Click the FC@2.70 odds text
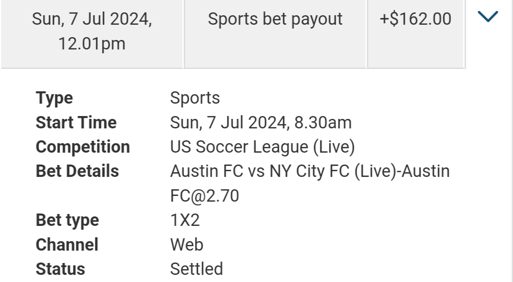This screenshot has width=513, height=282. (x=205, y=196)
